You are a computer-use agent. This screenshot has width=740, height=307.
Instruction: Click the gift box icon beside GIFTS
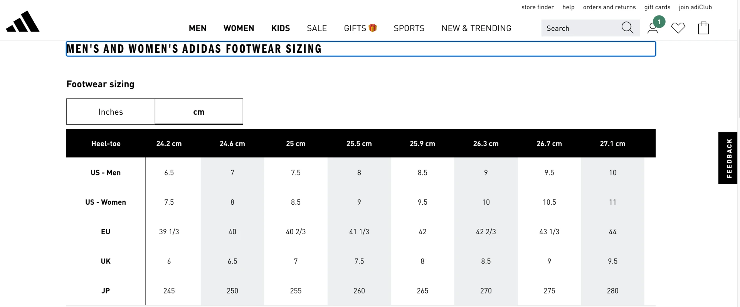tap(372, 28)
